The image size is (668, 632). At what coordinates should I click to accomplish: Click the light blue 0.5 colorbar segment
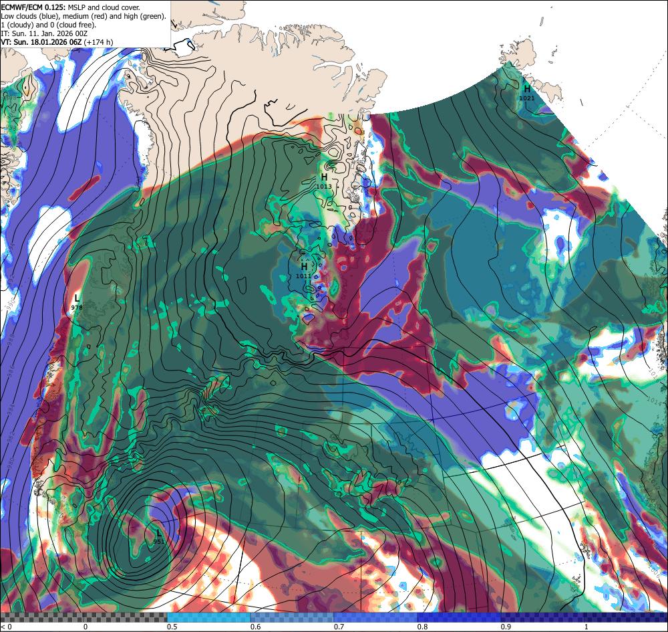(208, 617)
